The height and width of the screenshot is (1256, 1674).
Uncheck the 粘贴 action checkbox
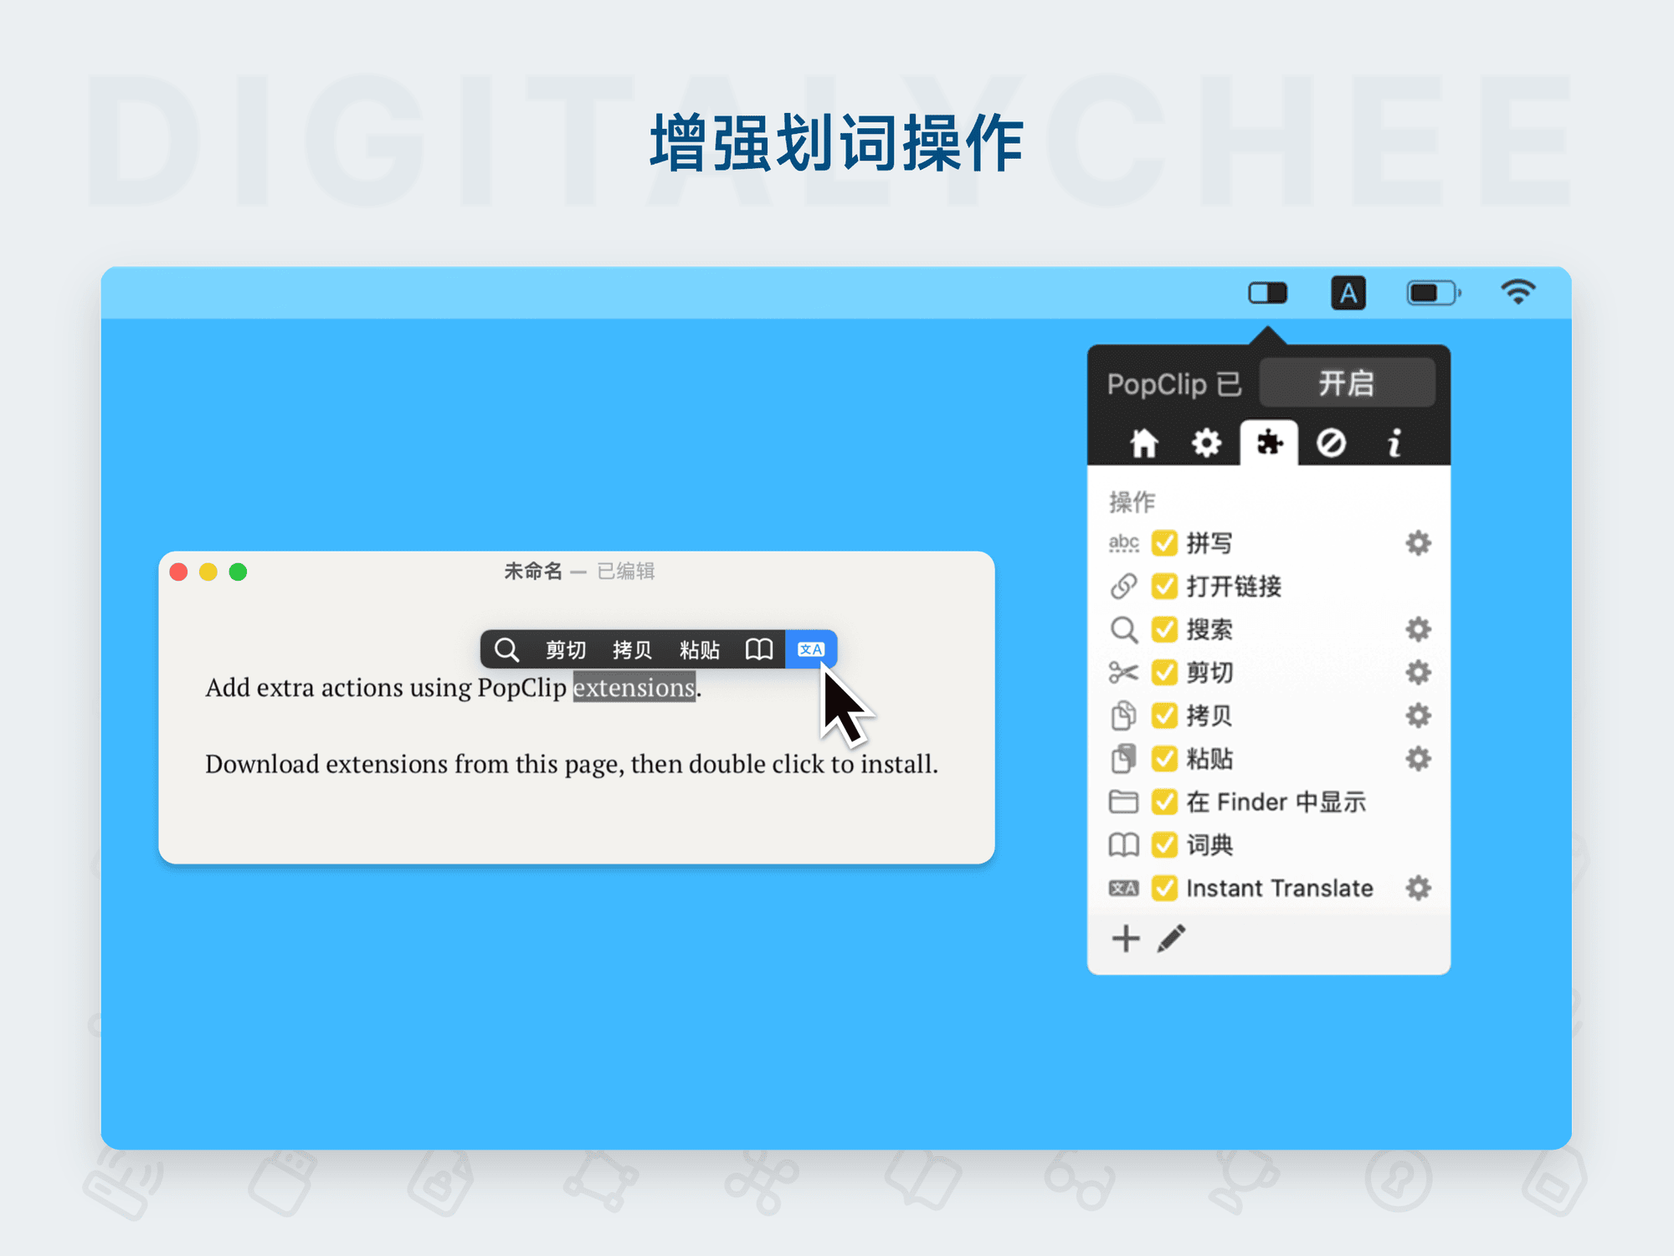click(1164, 759)
